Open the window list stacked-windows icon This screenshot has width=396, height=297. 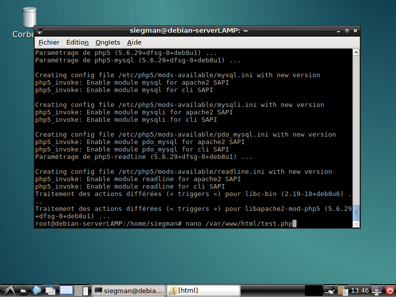point(50,290)
